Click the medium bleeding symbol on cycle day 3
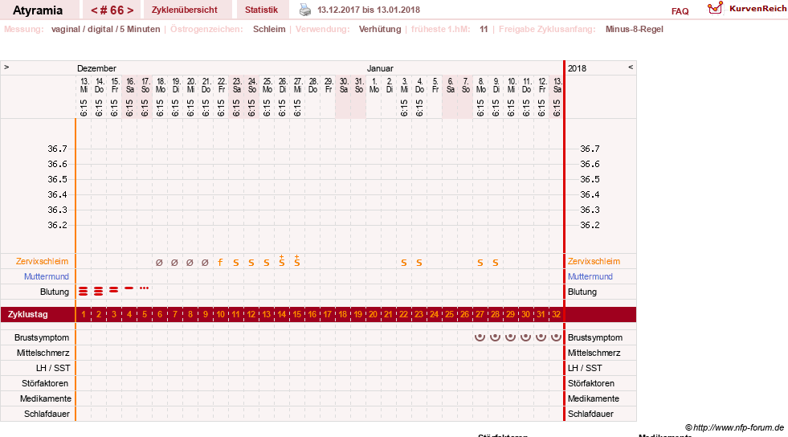 coord(113,289)
